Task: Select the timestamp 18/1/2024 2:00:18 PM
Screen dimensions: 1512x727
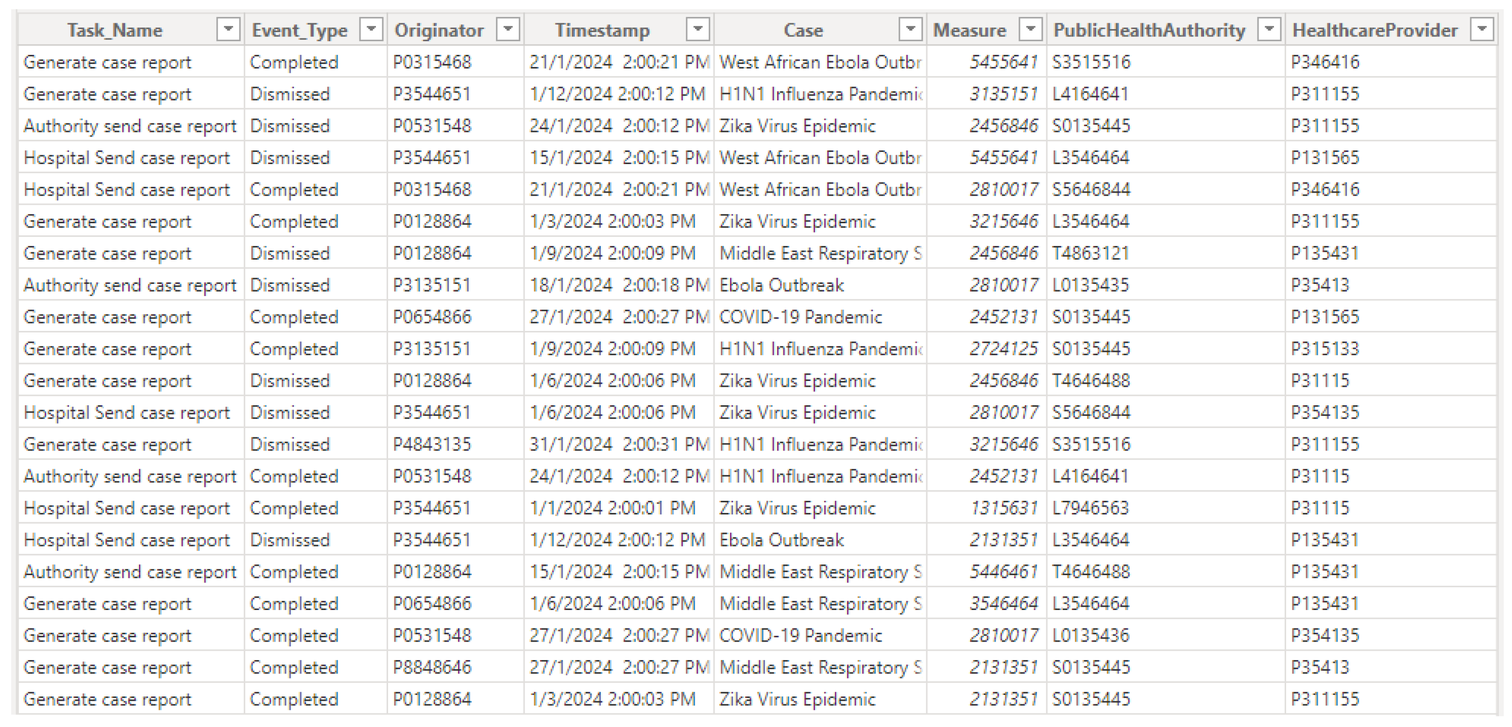Action: coord(619,285)
